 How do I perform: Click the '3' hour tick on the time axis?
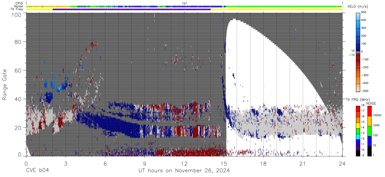[66, 163]
